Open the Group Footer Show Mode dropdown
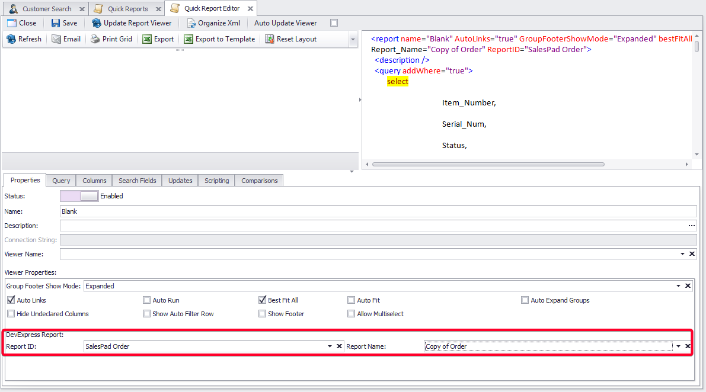Image resolution: width=706 pixels, height=392 pixels. (x=679, y=286)
